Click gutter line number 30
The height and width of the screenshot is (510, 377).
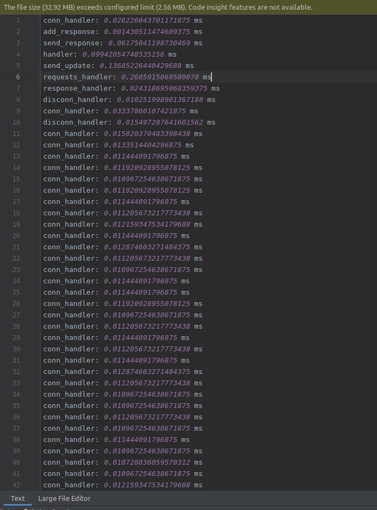[16, 349]
